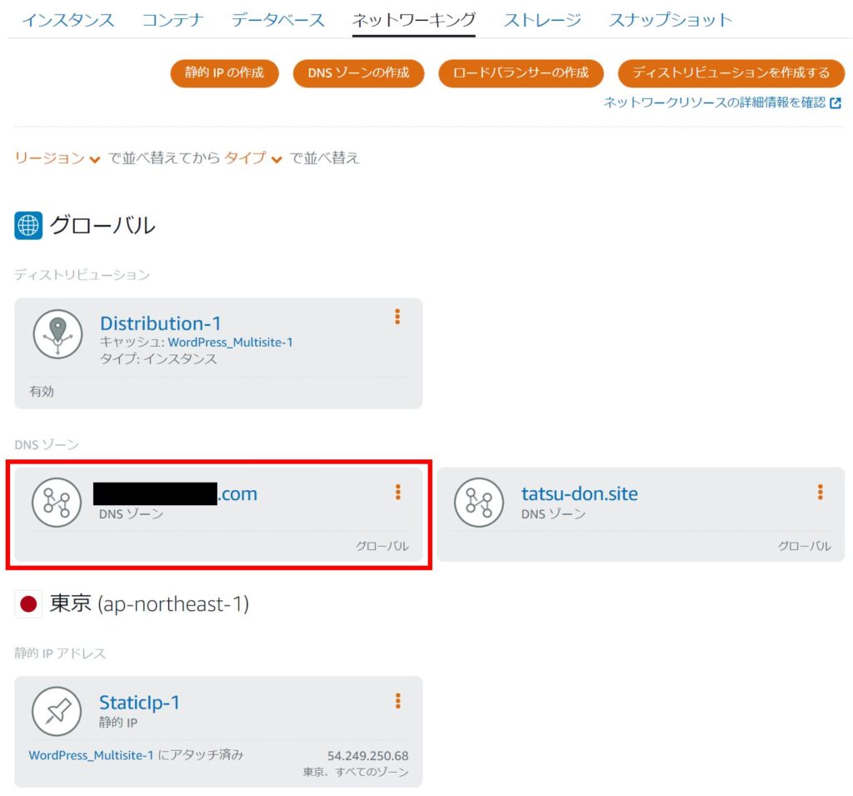The width and height of the screenshot is (853, 796).
Task: Click the StaticIp-1 pushpin icon
Action: [57, 711]
